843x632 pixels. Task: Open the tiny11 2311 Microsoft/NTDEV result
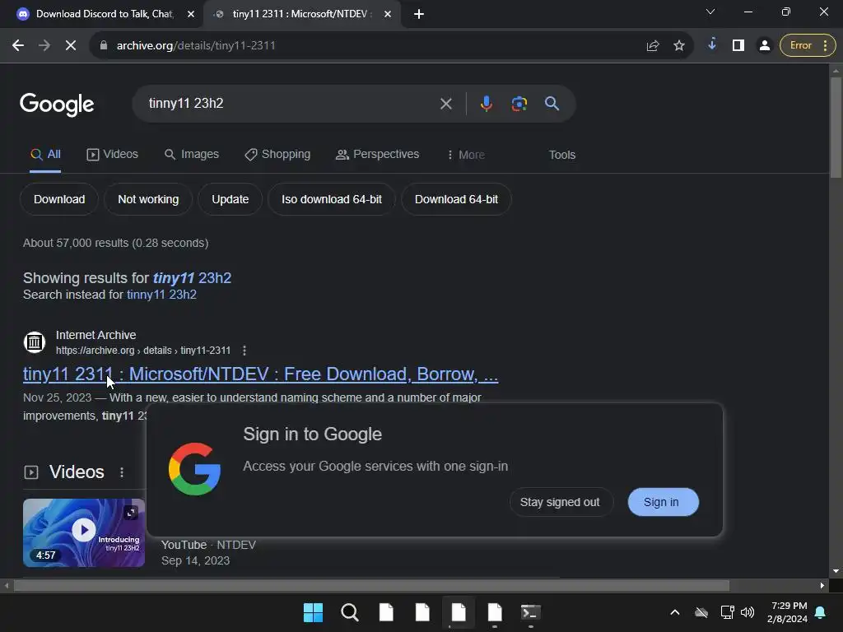click(x=261, y=374)
